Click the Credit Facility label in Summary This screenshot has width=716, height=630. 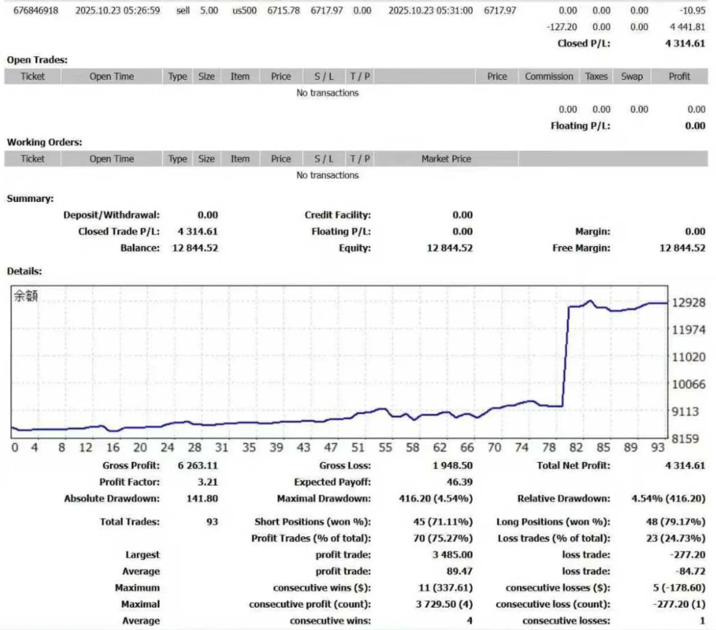[337, 215]
